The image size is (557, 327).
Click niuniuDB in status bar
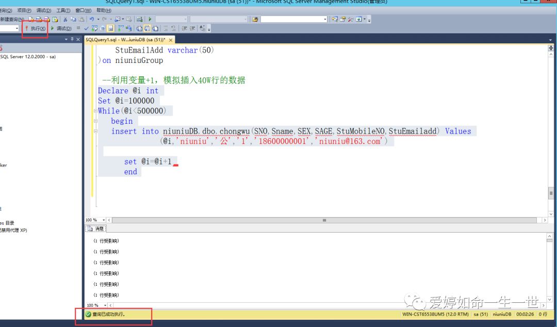pos(502,314)
